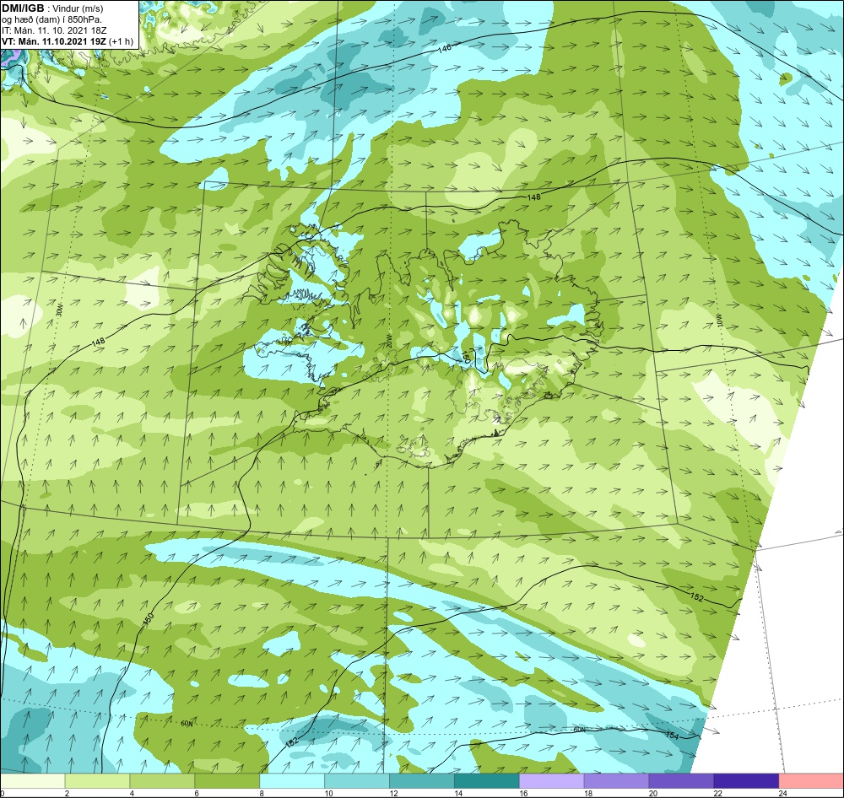Click the right '60N' latitude label
The image size is (844, 798).
click(x=579, y=730)
